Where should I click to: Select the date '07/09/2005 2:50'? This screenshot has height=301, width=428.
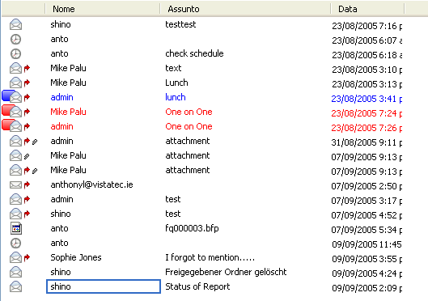(363, 186)
